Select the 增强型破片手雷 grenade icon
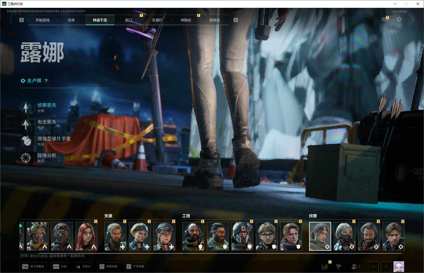 (26, 141)
